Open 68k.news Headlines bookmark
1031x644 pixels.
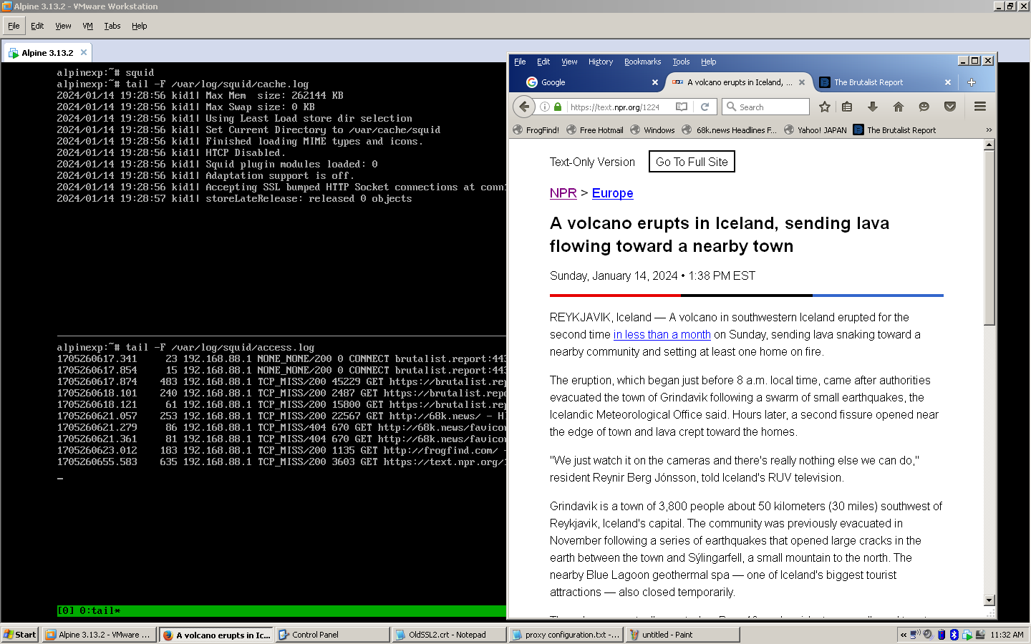pyautogui.click(x=729, y=130)
